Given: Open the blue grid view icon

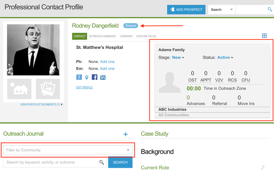Looking at the screenshot, I should (264, 36).
